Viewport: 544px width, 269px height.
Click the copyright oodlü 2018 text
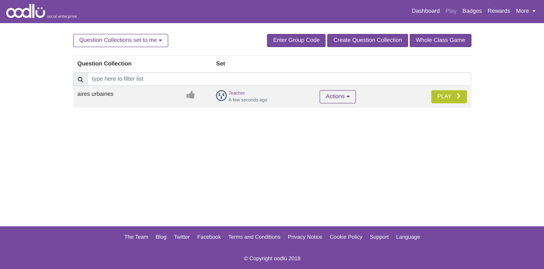tap(272, 259)
